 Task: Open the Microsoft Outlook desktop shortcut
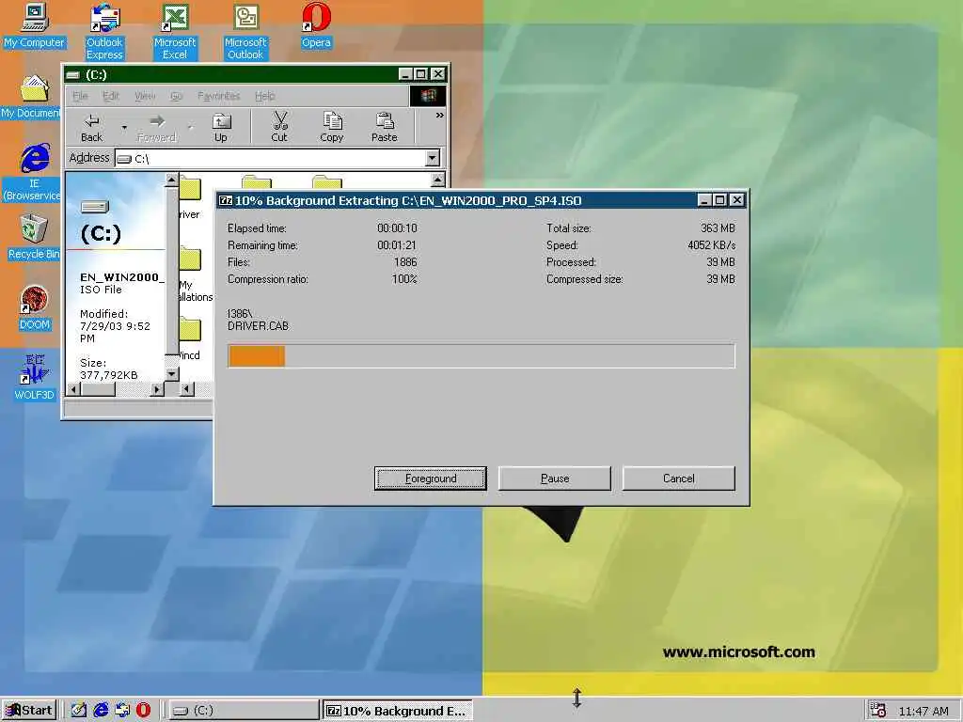pos(245,31)
